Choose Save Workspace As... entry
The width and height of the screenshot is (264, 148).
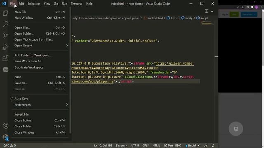[40, 61]
